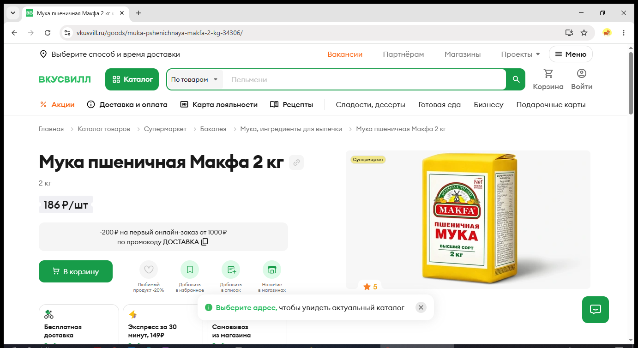Screen dimensions: 638x348
Task: Reload the page with the refresh icon
Action: click(x=48, y=33)
